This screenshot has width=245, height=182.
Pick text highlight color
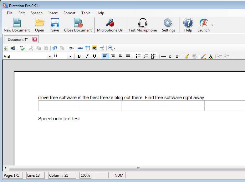(x=203, y=56)
